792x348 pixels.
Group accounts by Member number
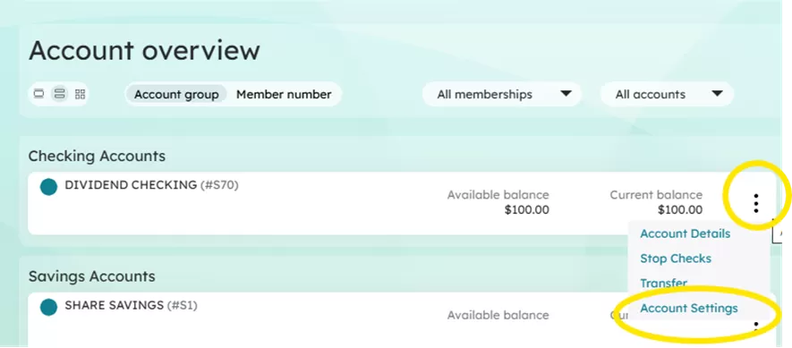click(x=284, y=95)
